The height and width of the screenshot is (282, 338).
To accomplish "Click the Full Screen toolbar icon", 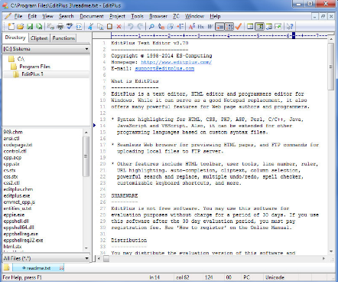I will coord(278,26).
